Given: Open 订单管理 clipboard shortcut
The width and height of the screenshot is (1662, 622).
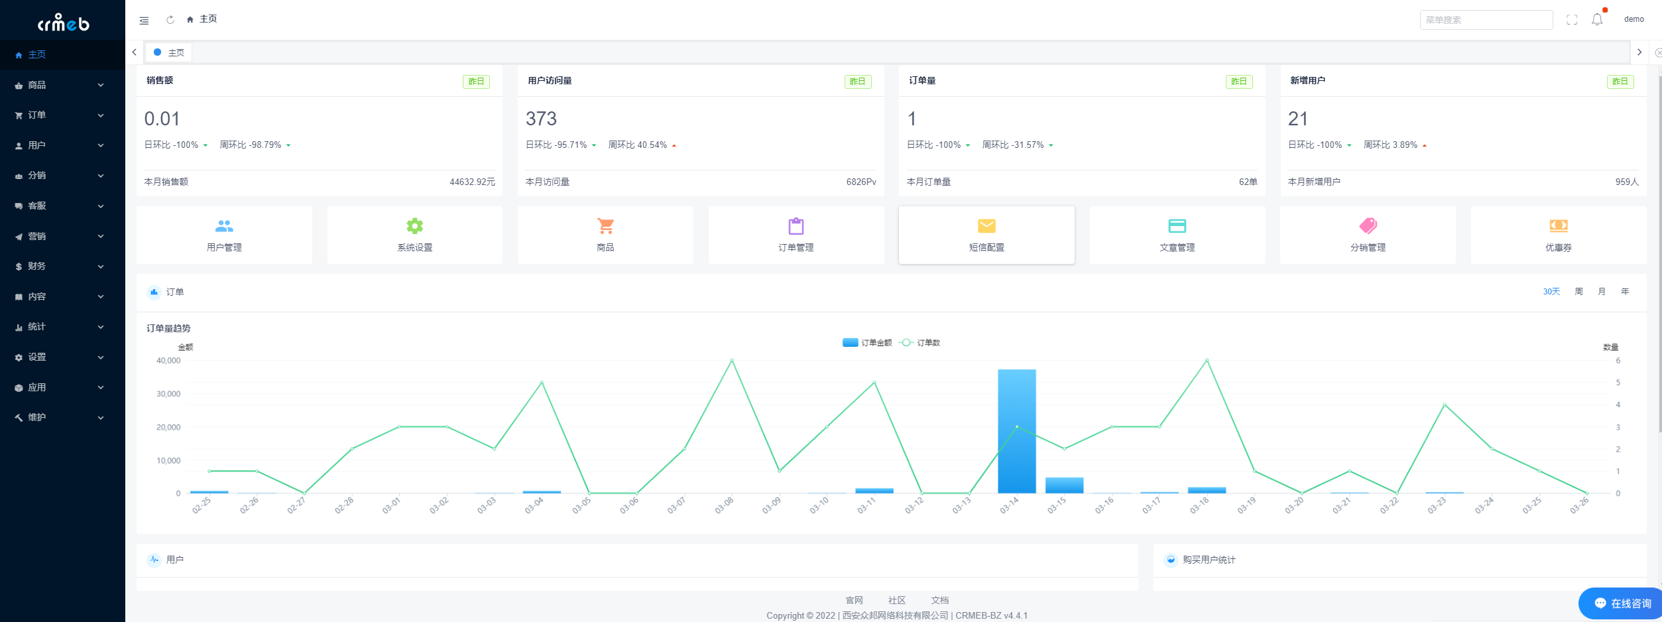Looking at the screenshot, I should 796,235.
